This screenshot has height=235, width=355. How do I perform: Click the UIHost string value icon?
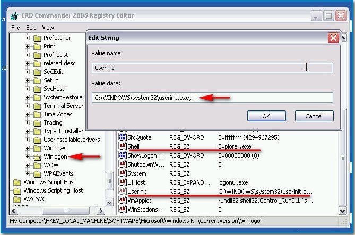[123, 182]
